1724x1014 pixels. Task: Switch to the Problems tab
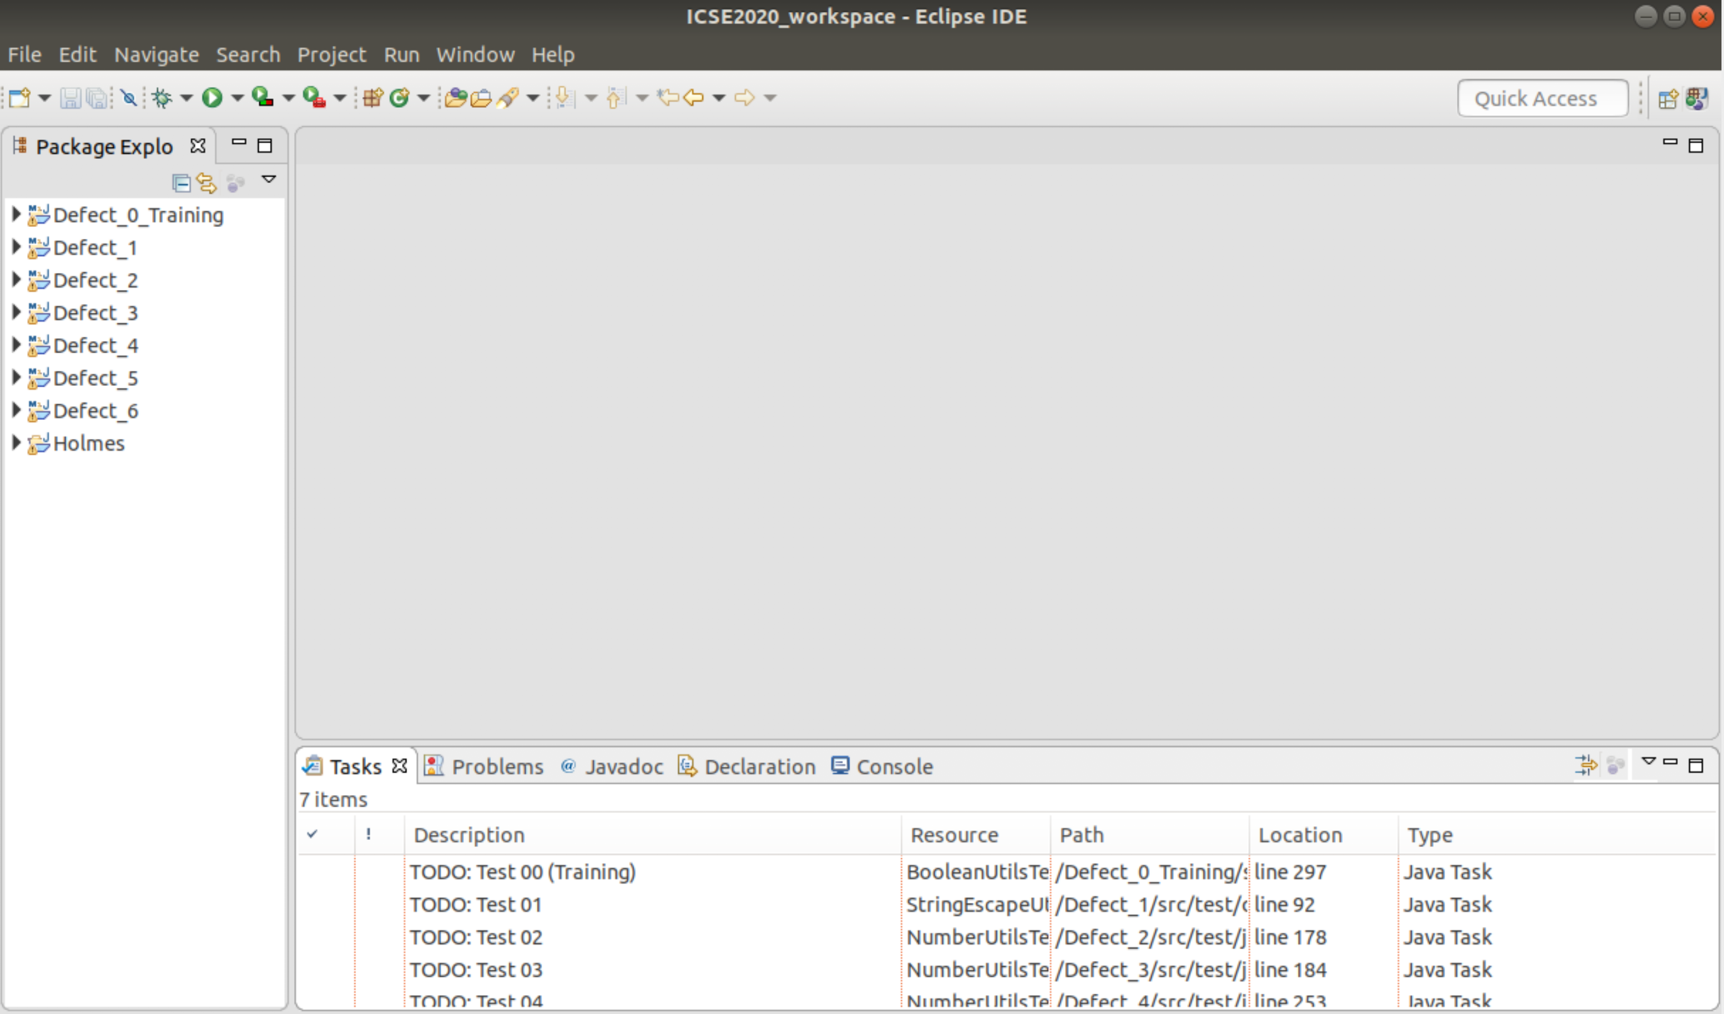point(497,766)
